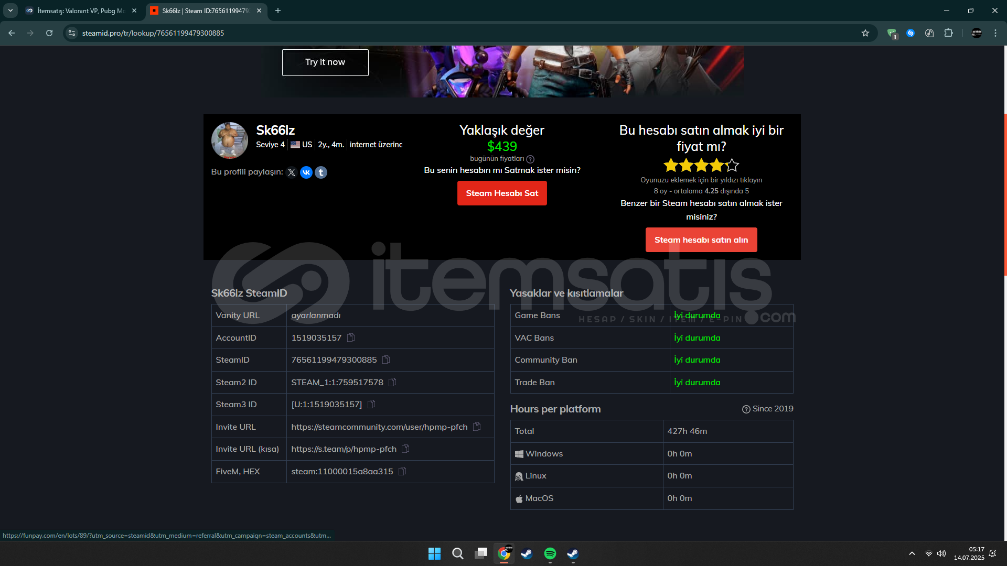Open taskbar Search
Image resolution: width=1007 pixels, height=566 pixels.
point(458,553)
